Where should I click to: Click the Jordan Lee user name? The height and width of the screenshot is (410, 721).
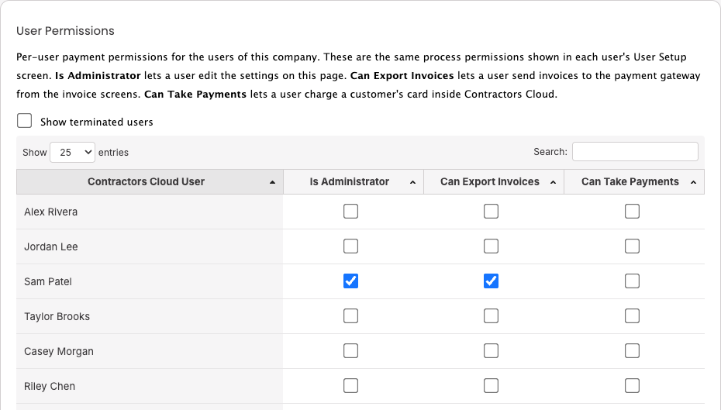click(51, 246)
